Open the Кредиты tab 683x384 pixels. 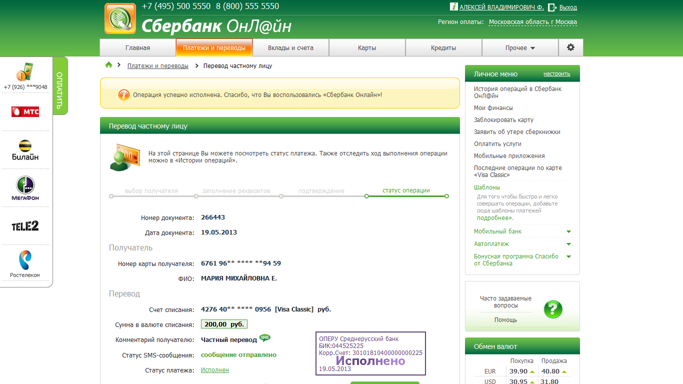click(443, 48)
